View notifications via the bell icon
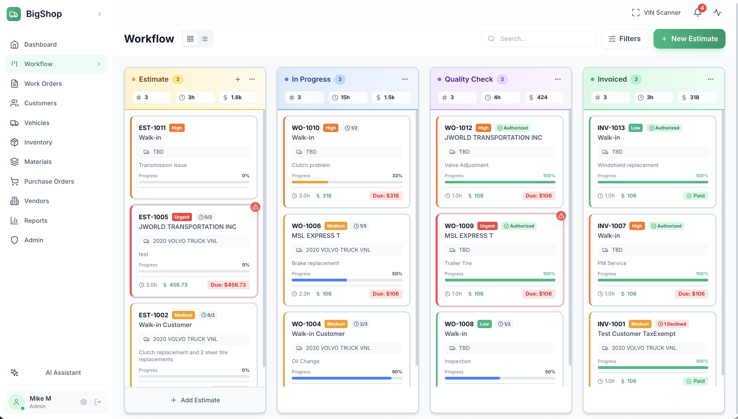738x419 pixels. click(697, 13)
